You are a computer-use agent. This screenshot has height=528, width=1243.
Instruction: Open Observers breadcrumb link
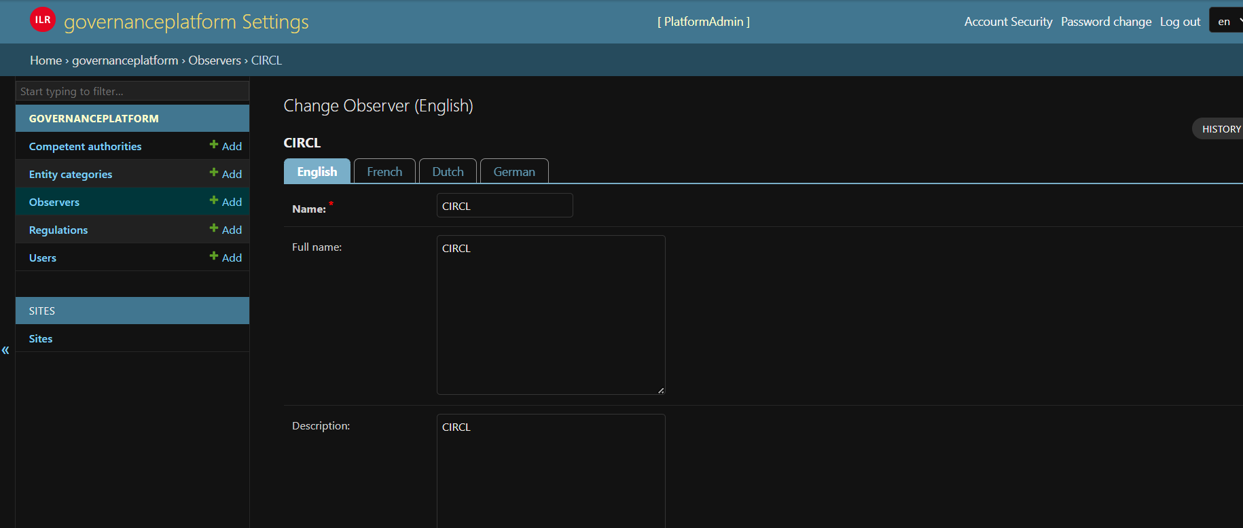215,60
